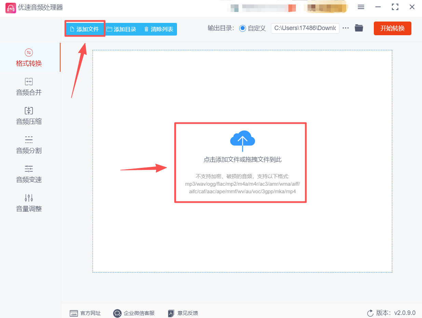Click 点击添加文件或拖拽文件到此 text

243,160
